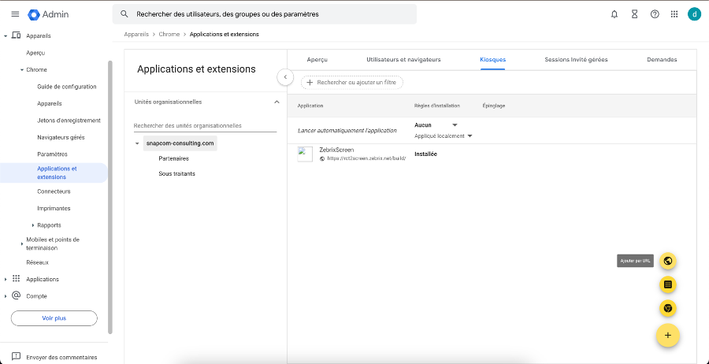The height and width of the screenshot is (364, 709).
Task: Collapse the 'Unités organisationnelles' section
Action: 276,102
